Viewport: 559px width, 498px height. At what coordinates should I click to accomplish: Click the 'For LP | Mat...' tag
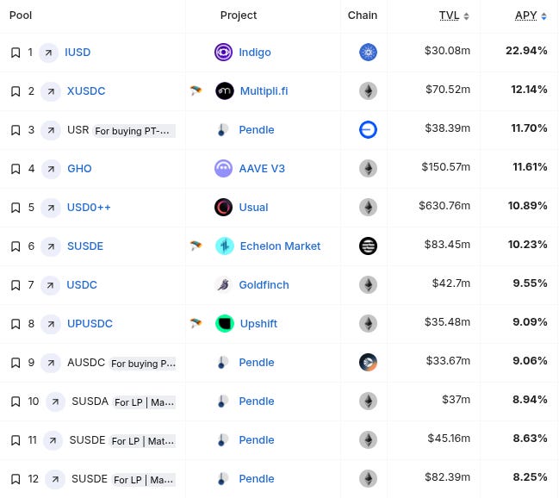143,441
